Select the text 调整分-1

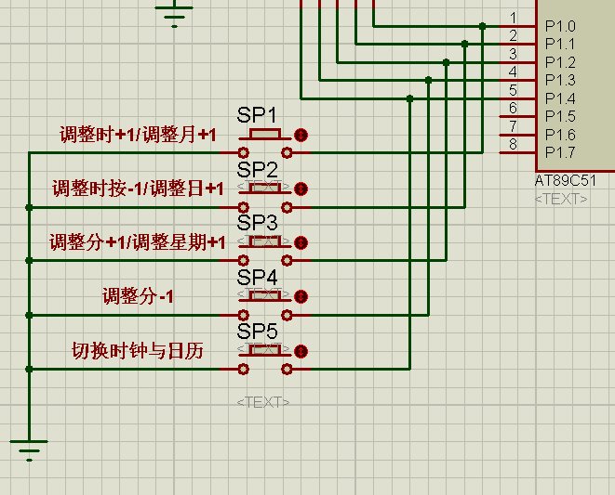pyautogui.click(x=138, y=296)
